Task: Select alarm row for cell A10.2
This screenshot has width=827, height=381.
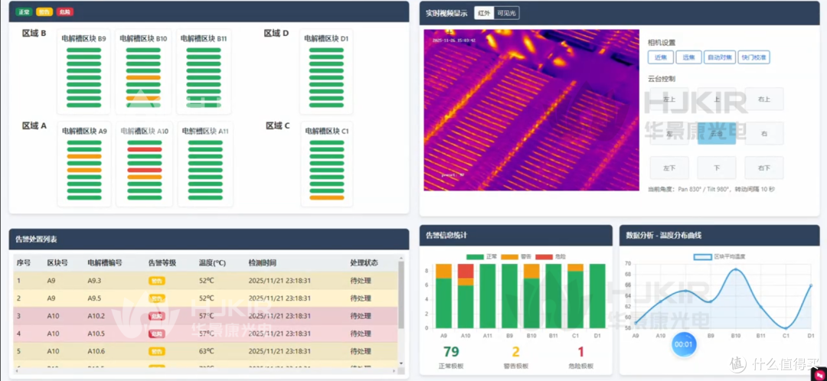Action: coord(205,316)
